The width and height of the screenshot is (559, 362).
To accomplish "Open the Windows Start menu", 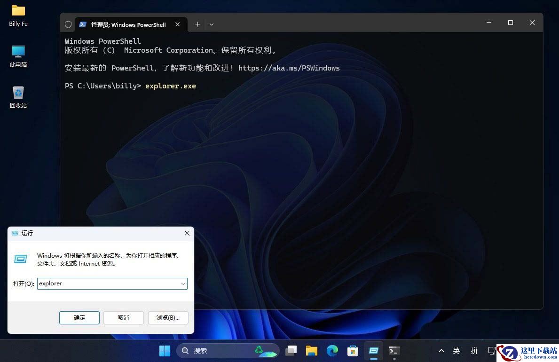I will tap(165, 351).
